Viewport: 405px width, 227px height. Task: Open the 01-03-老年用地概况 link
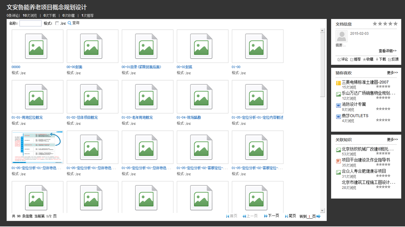pyautogui.click(x=137, y=118)
